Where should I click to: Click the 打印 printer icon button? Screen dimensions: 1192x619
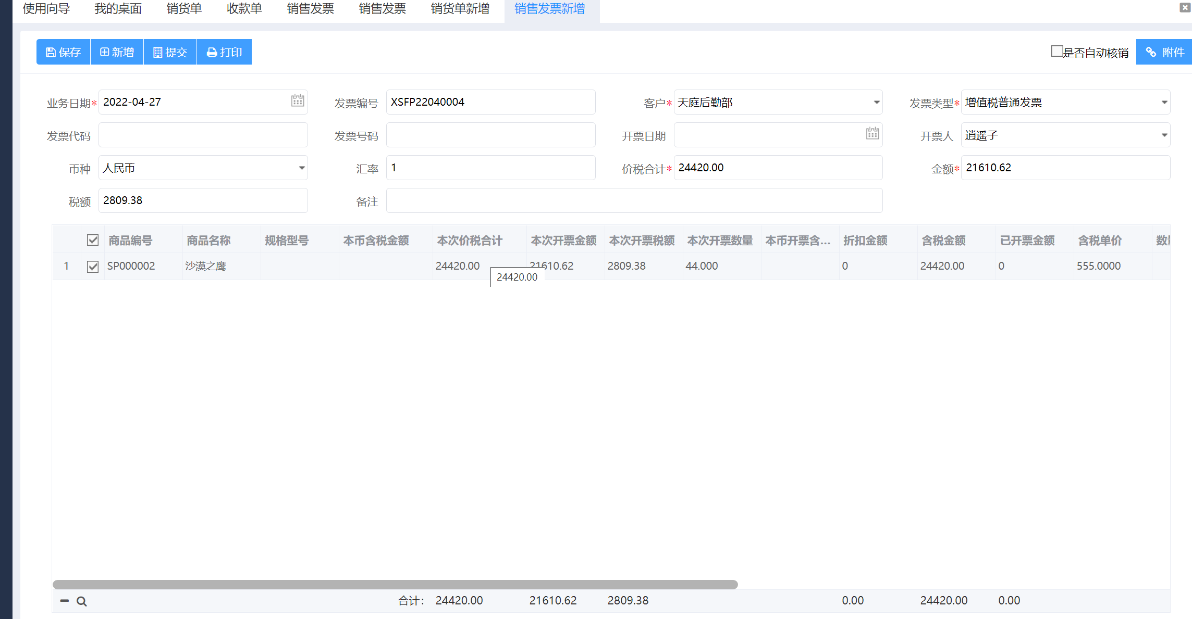(224, 52)
